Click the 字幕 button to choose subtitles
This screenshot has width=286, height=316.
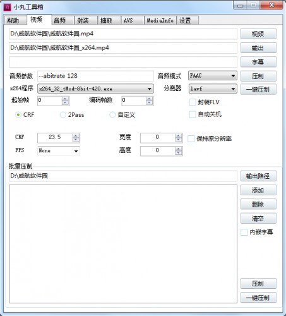(258, 62)
